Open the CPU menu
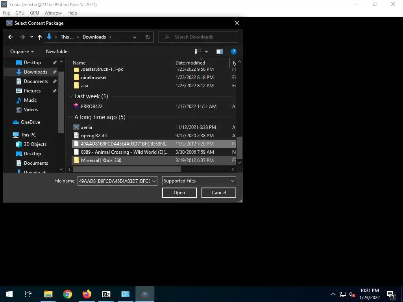The image size is (403, 302). 20,13
